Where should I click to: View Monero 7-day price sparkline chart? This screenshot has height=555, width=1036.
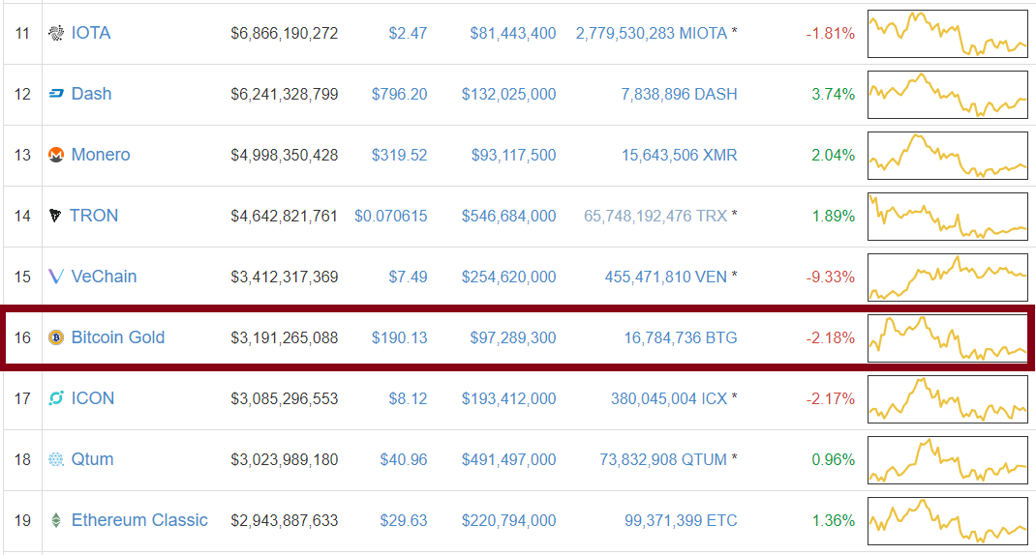[x=948, y=156]
